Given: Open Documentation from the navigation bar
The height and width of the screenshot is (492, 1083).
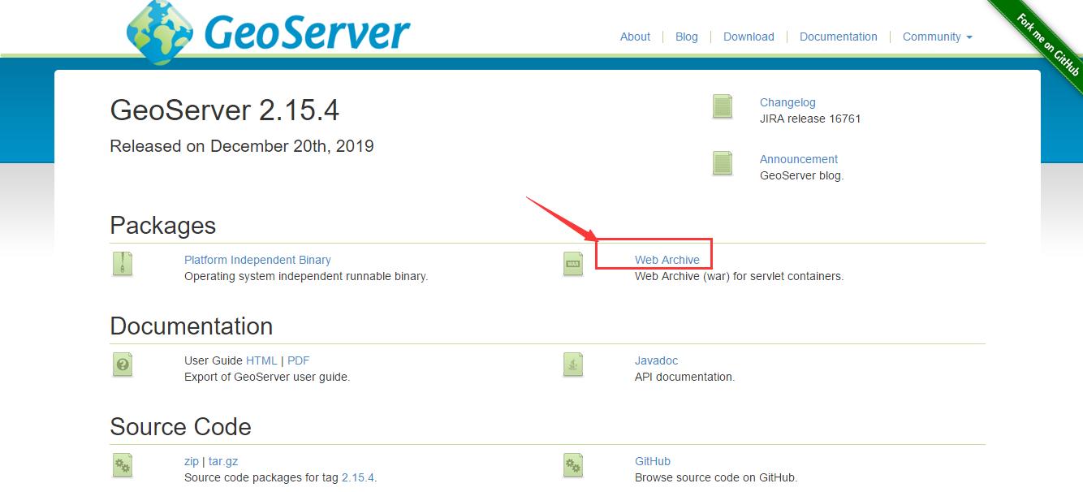Looking at the screenshot, I should pos(838,37).
